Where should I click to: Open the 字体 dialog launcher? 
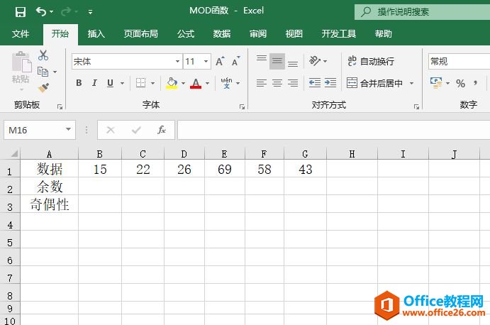click(242, 107)
